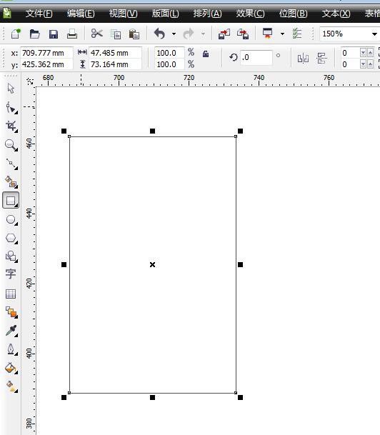Image resolution: width=380 pixels, height=435 pixels.
Task: Expand the application launcher dropdown arrow
Action: (282, 34)
